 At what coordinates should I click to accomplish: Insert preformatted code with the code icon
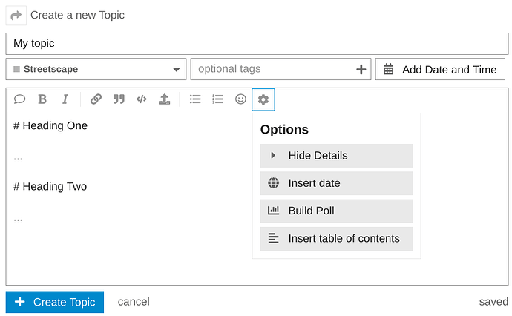pyautogui.click(x=141, y=99)
